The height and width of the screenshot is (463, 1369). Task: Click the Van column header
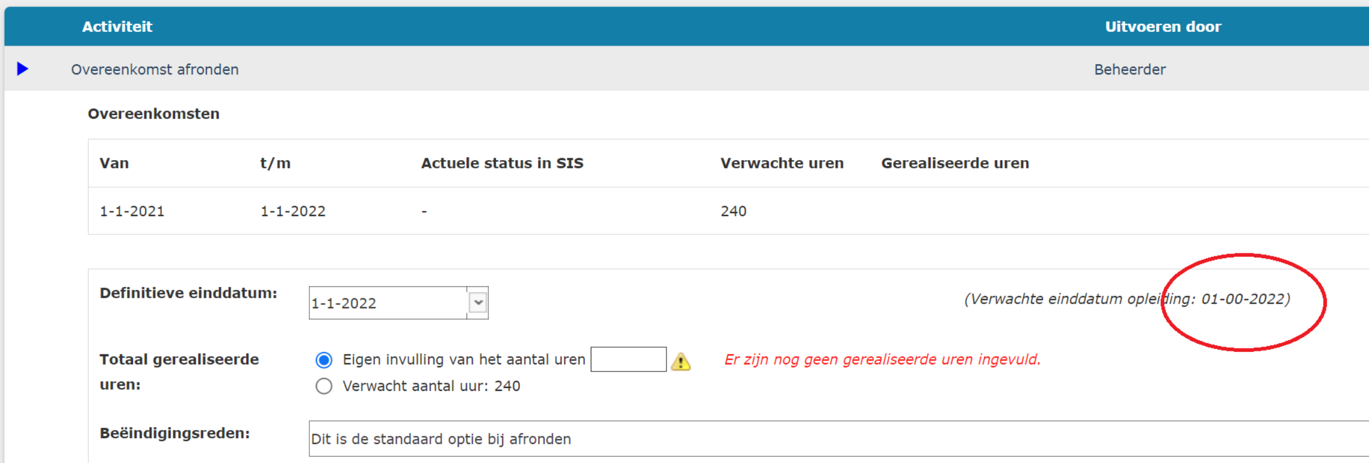pos(114,164)
